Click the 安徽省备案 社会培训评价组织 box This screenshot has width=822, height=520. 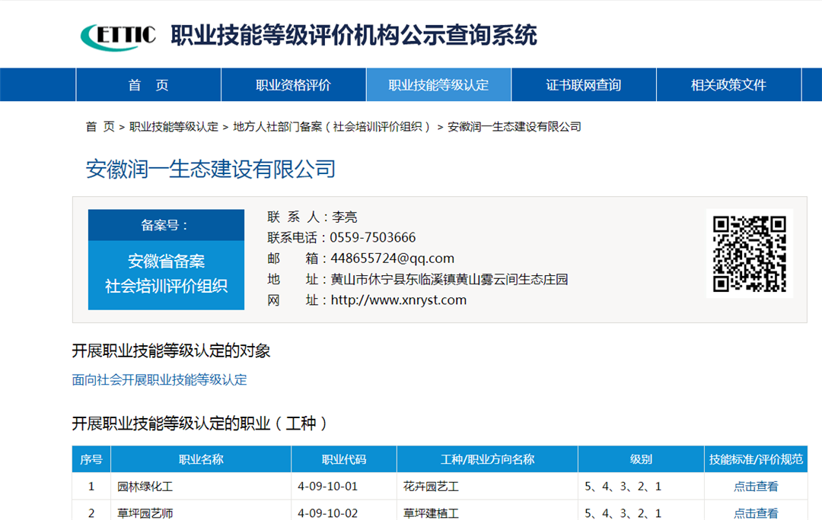click(166, 275)
